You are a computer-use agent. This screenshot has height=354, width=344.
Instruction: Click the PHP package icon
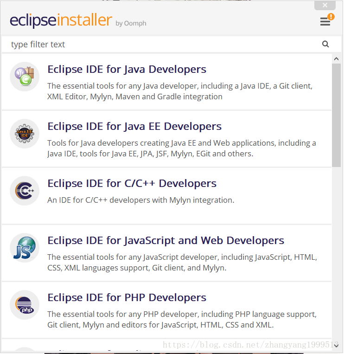[25, 305]
